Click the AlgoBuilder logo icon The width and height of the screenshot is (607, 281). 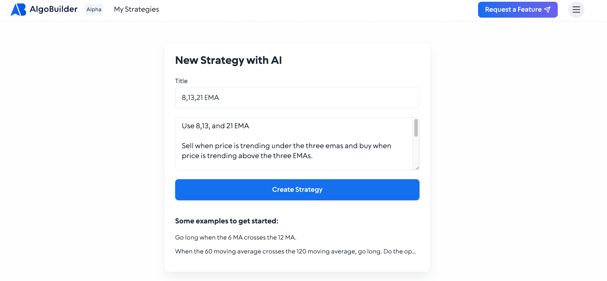[18, 10]
